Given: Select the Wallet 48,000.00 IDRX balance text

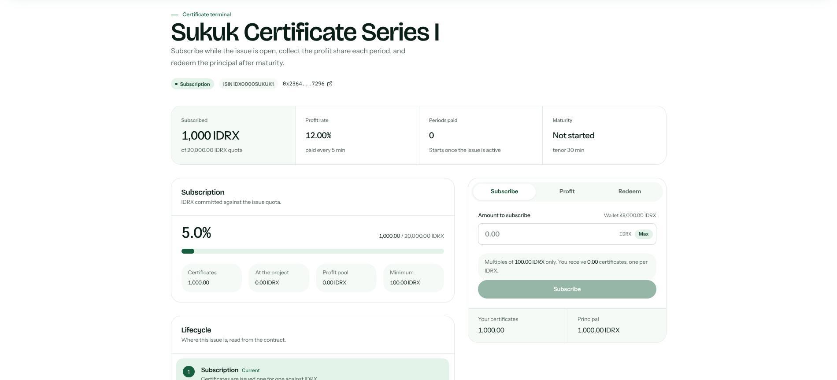Looking at the screenshot, I should (x=630, y=215).
